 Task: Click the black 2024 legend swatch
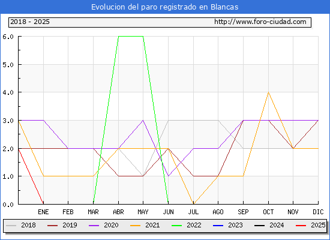(259, 226)
